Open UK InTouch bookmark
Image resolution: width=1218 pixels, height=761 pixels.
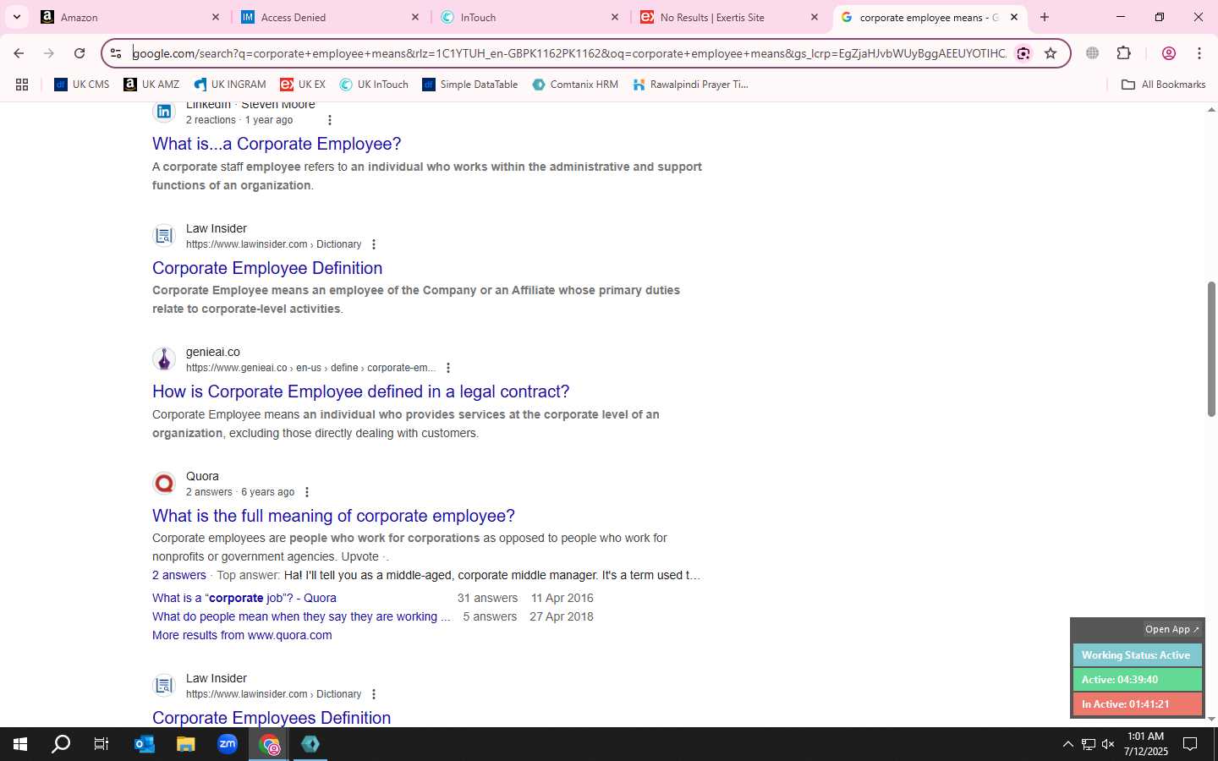point(374,85)
